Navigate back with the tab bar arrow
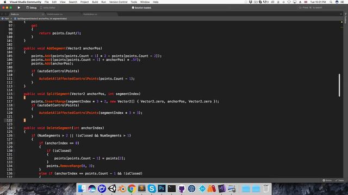 click(x=2, y=14)
